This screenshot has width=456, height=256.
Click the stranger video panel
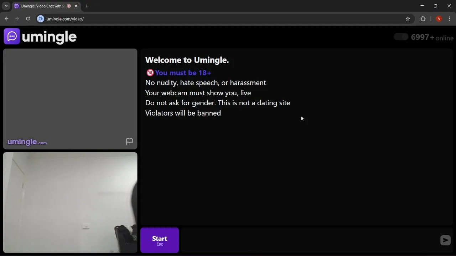click(70, 99)
